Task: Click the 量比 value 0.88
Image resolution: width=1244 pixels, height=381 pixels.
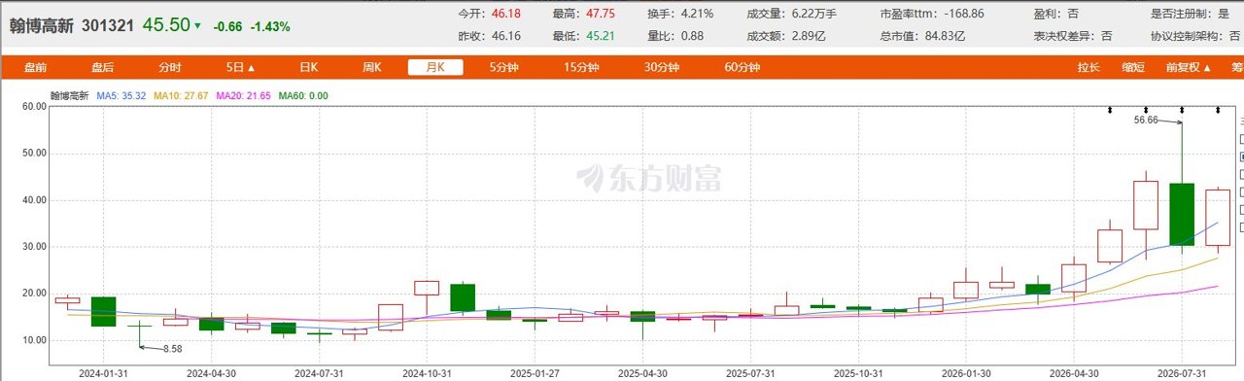Action: click(691, 35)
